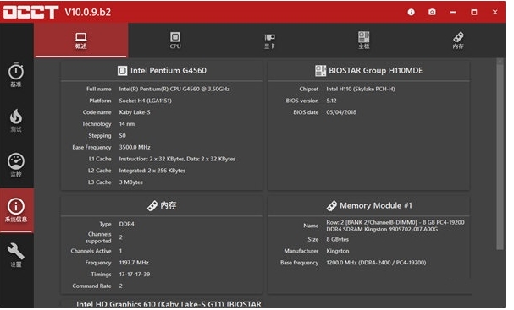
Task: Click the BIOS date 05/04/2018 value
Action: [341, 112]
